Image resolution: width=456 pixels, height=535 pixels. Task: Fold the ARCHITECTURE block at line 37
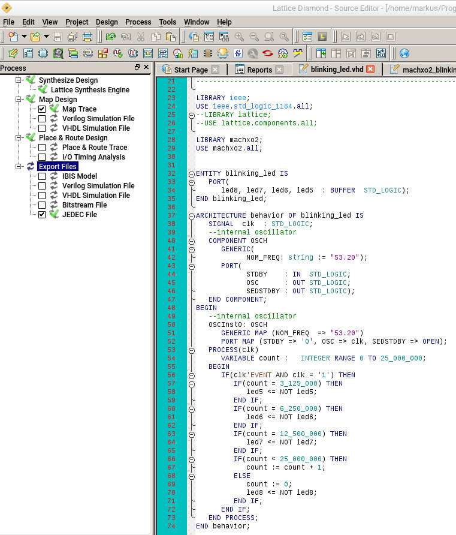192,216
